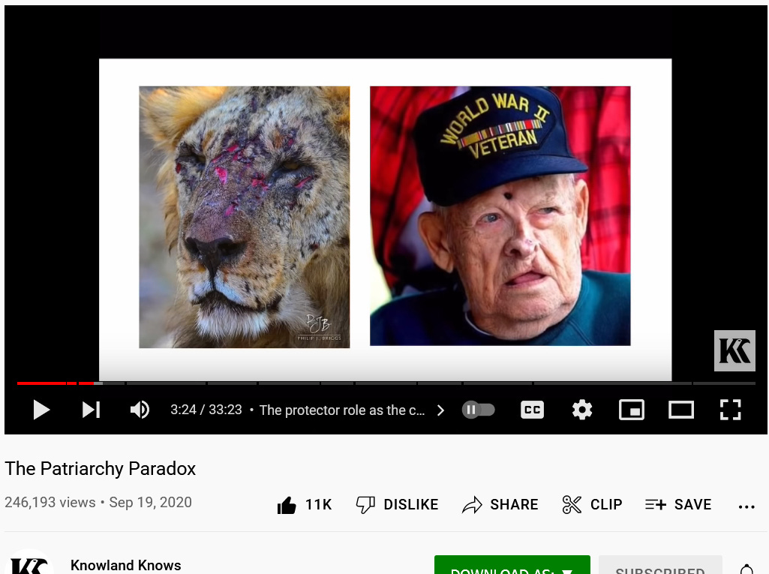Click the chapter text 'The protector role as the c...'

tap(342, 410)
